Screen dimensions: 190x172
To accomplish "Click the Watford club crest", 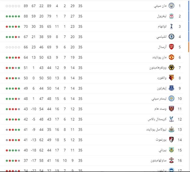I will [x=171, y=78].
